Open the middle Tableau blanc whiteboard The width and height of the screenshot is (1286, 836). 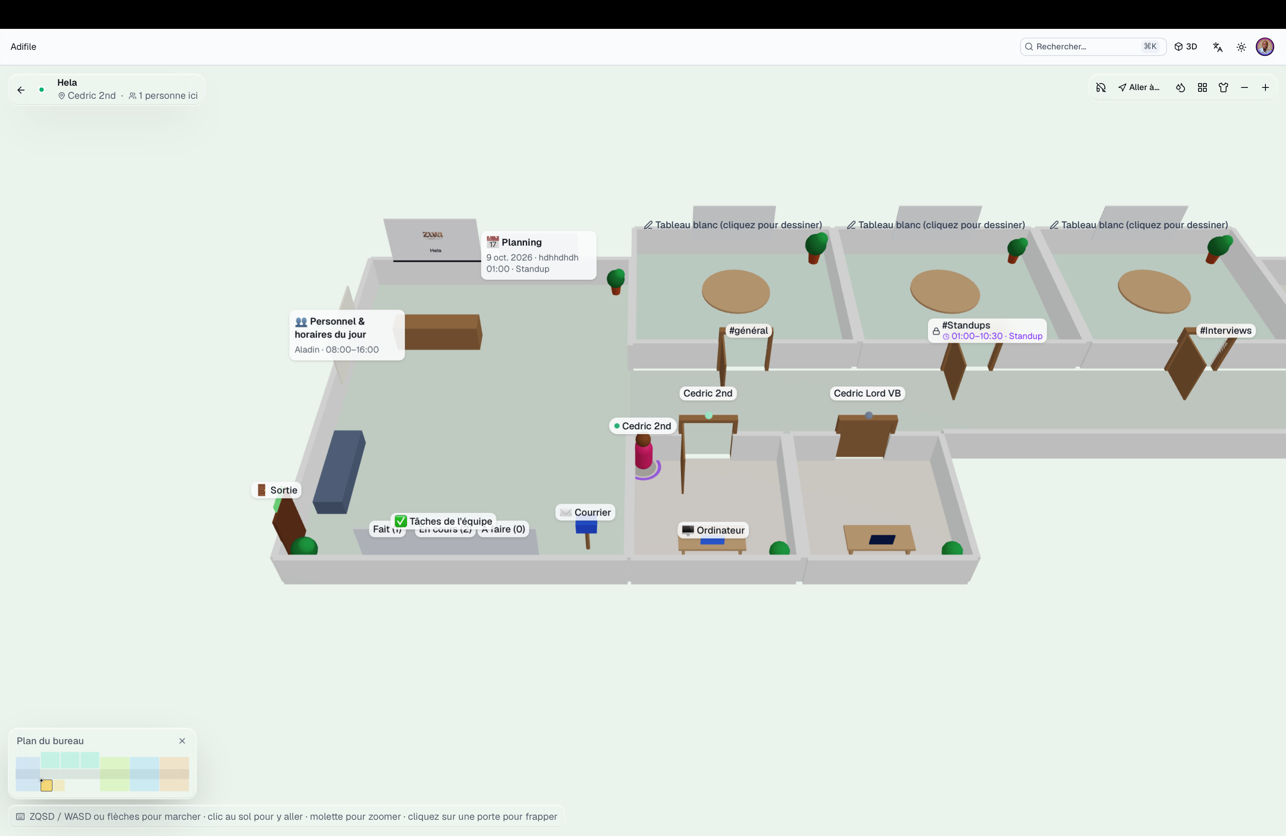pos(936,225)
